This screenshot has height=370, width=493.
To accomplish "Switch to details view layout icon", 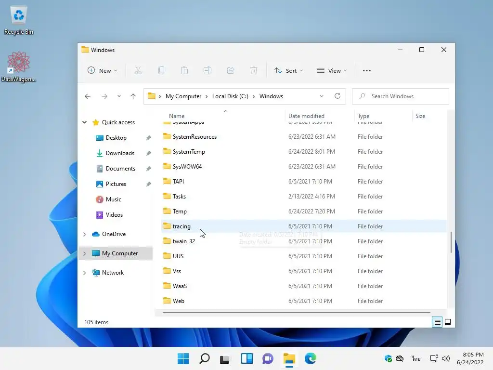I will point(437,322).
